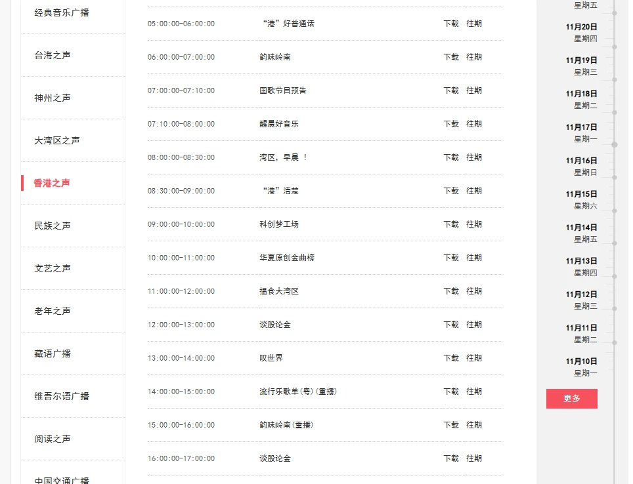Select 经典音乐广播 channel
Image resolution: width=633 pixels, height=484 pixels.
62,12
